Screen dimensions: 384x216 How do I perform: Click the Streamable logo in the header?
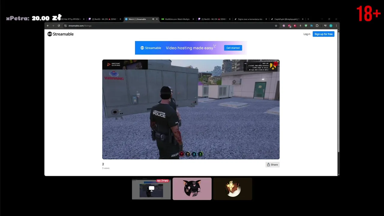pos(61,34)
